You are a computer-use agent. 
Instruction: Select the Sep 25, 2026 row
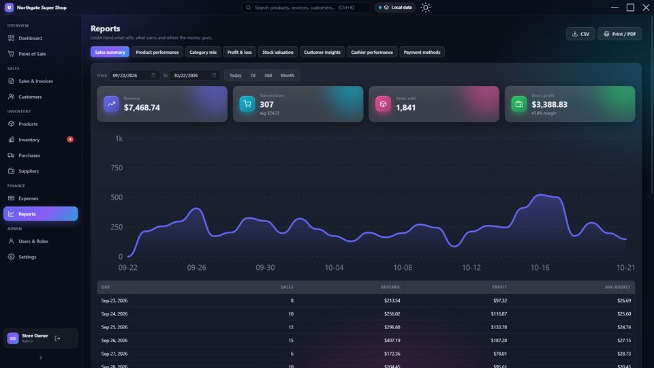click(366, 327)
